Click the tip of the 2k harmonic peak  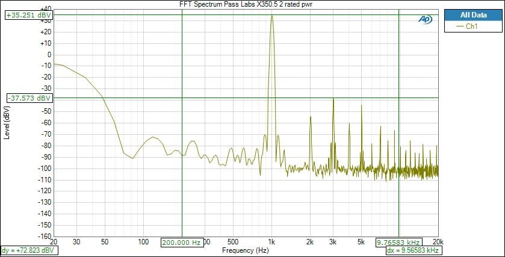click(x=311, y=117)
